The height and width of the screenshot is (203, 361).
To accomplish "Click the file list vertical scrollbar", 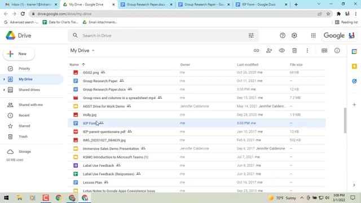I will click(x=345, y=120).
